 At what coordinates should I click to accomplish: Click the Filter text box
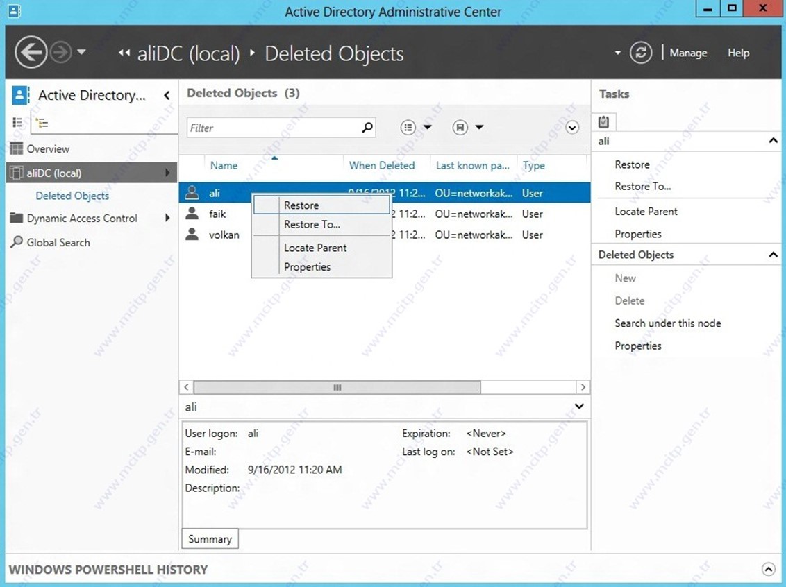[273, 128]
